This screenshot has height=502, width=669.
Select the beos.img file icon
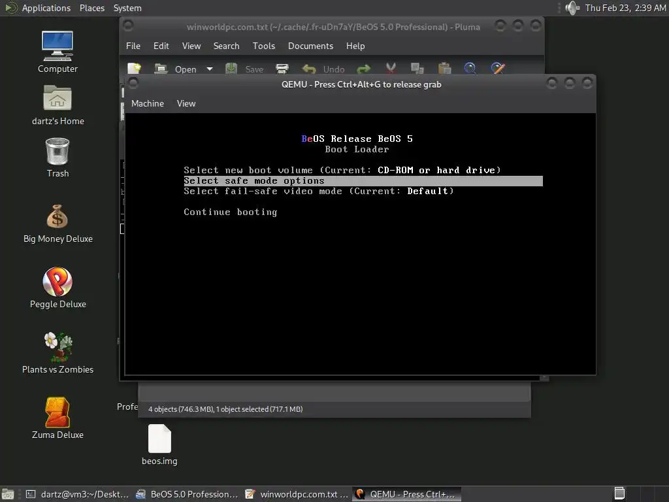(x=159, y=444)
